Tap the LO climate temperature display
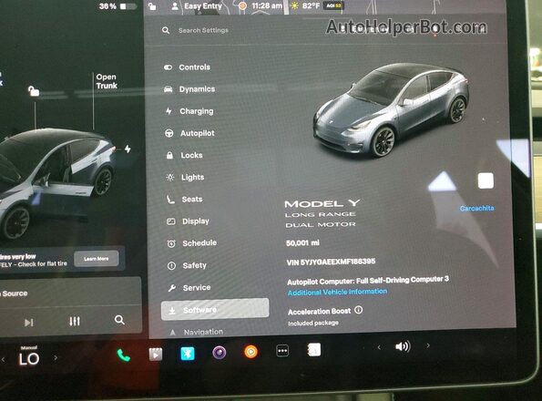Viewport: 542px width, 401px height. pyautogui.click(x=29, y=359)
